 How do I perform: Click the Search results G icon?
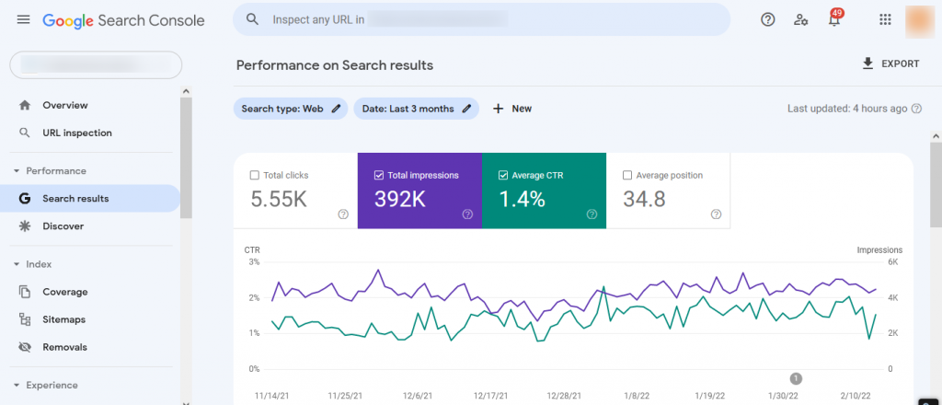[25, 198]
